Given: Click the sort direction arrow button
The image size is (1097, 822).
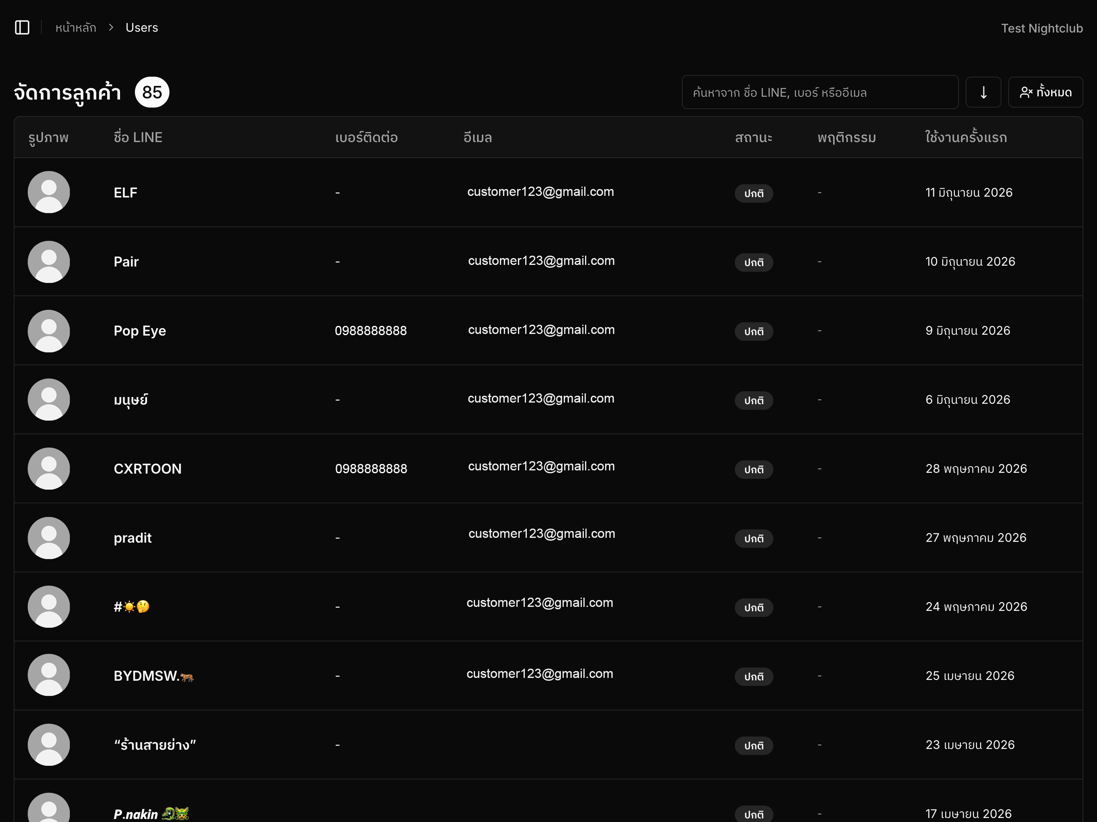Looking at the screenshot, I should (x=983, y=92).
